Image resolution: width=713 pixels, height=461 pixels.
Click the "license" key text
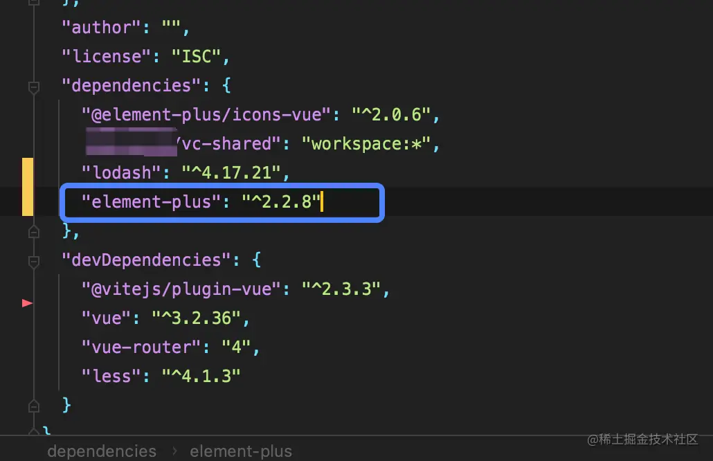107,57
